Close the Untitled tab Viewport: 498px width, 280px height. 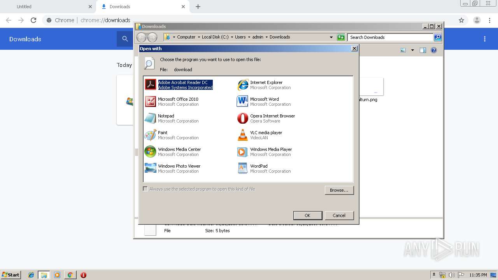(90, 7)
